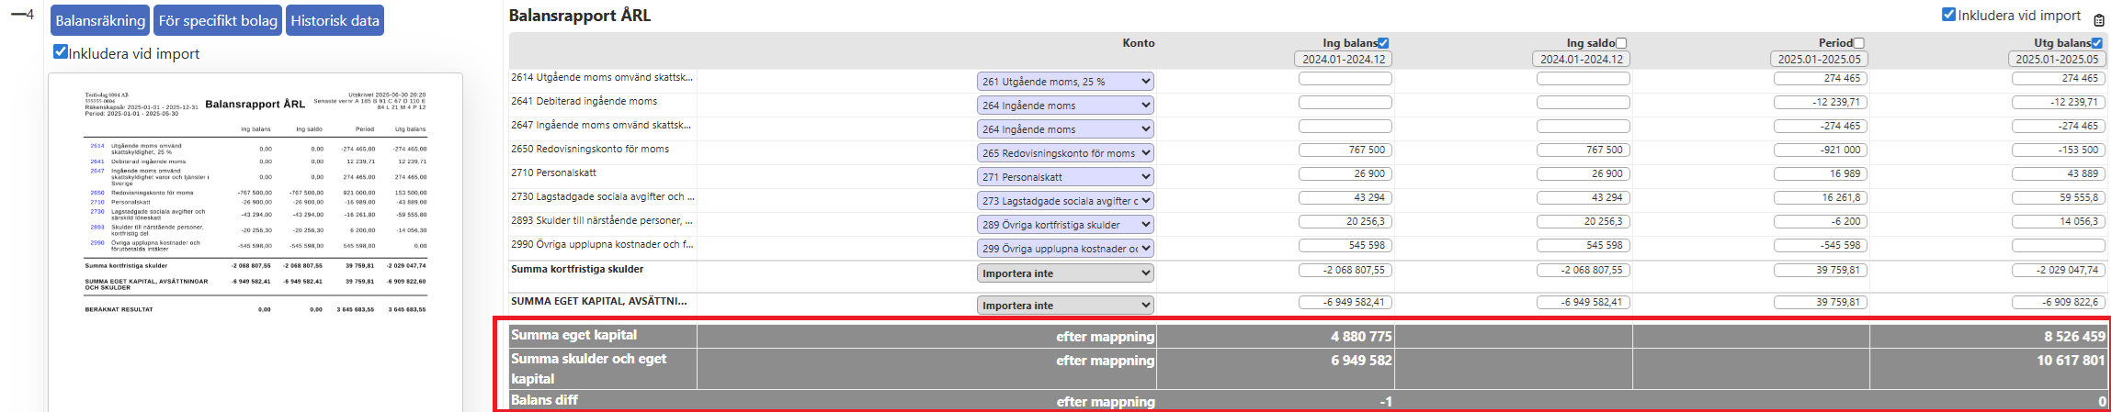Switch to the Balansräkning tab

coord(100,20)
